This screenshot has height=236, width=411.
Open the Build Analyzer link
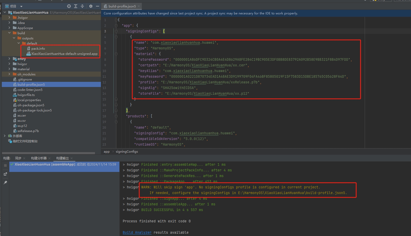137,232
